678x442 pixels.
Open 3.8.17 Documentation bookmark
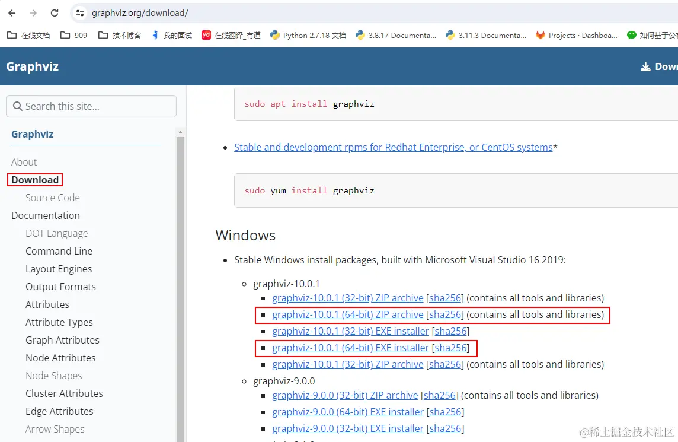pyautogui.click(x=396, y=36)
